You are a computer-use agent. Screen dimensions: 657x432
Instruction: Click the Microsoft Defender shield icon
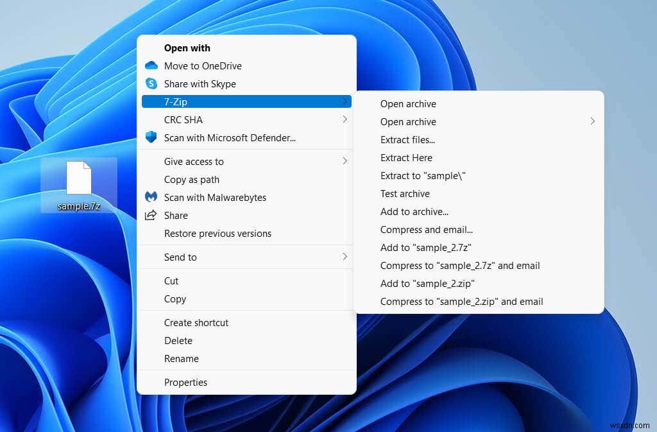(151, 137)
